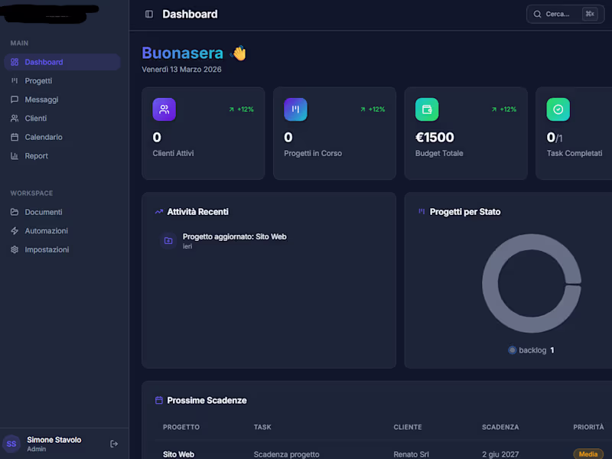
Task: Click the Simone Stavolo user name
Action: coord(54,440)
